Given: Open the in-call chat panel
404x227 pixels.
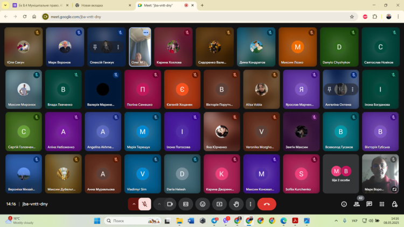Looking at the screenshot, I should coord(370,204).
